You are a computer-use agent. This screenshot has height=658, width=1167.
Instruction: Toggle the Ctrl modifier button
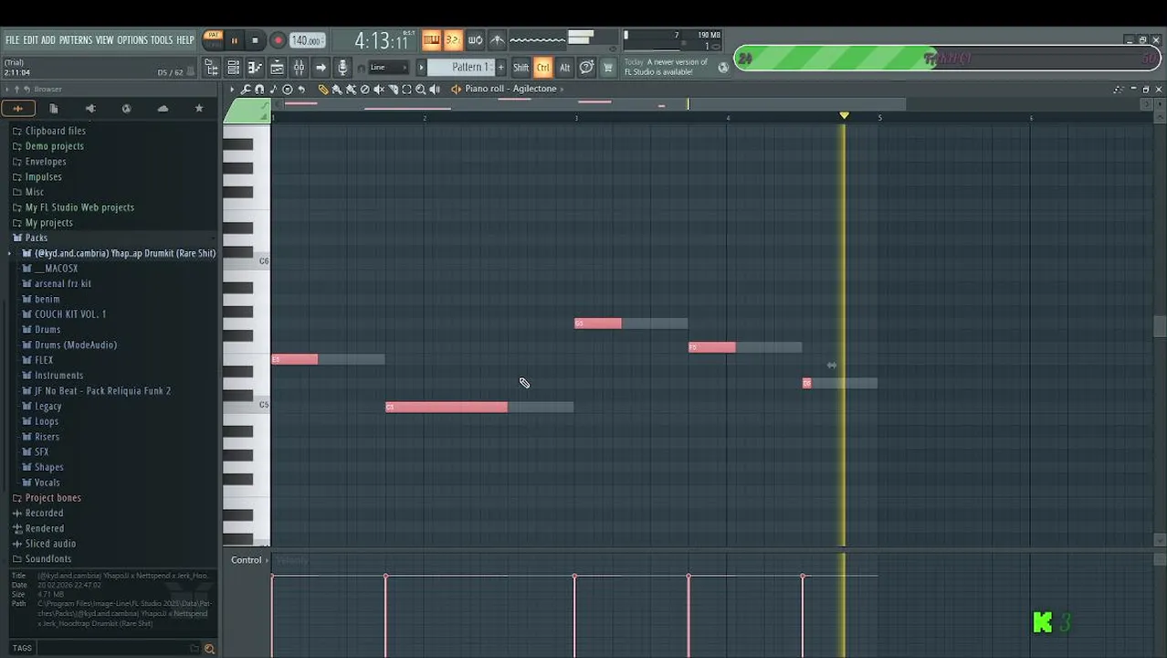coord(542,68)
